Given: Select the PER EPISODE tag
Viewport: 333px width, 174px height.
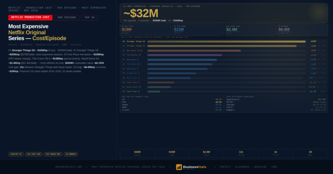Looking at the screenshot, I should pos(67,18).
